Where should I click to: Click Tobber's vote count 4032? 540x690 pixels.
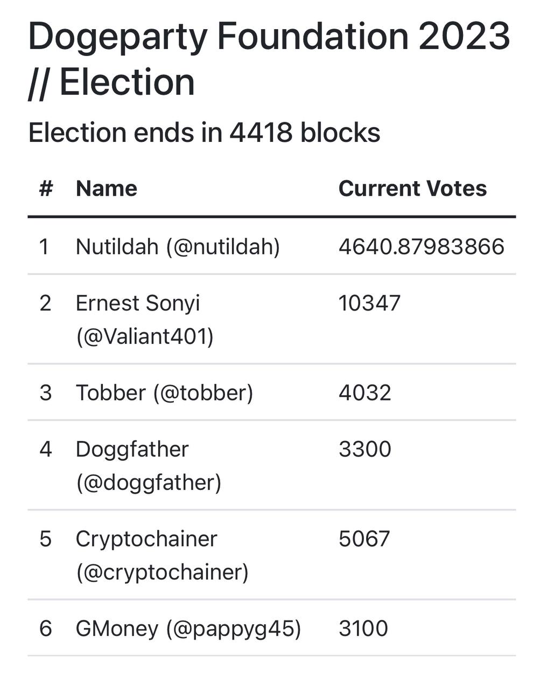tap(365, 393)
